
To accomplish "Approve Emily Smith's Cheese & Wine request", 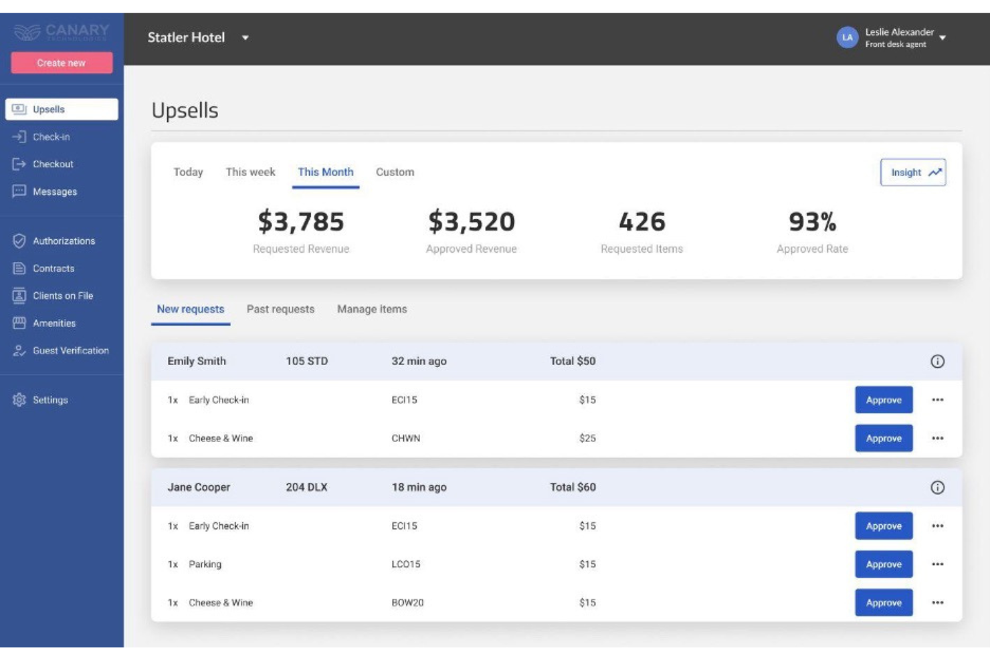I will pos(883,438).
